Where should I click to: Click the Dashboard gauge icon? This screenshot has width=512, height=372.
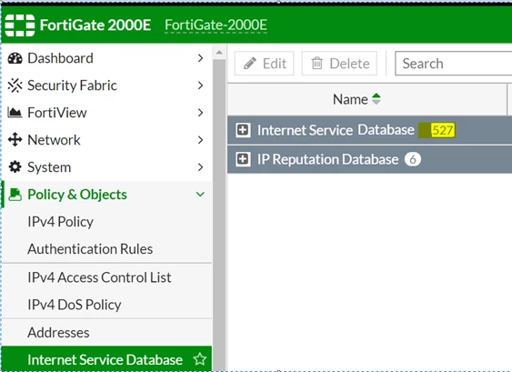tap(15, 58)
